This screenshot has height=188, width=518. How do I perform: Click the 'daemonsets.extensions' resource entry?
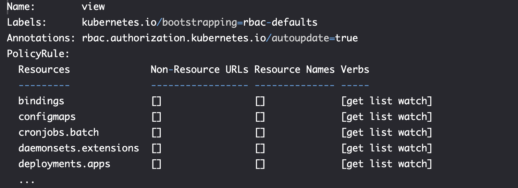pos(79,148)
